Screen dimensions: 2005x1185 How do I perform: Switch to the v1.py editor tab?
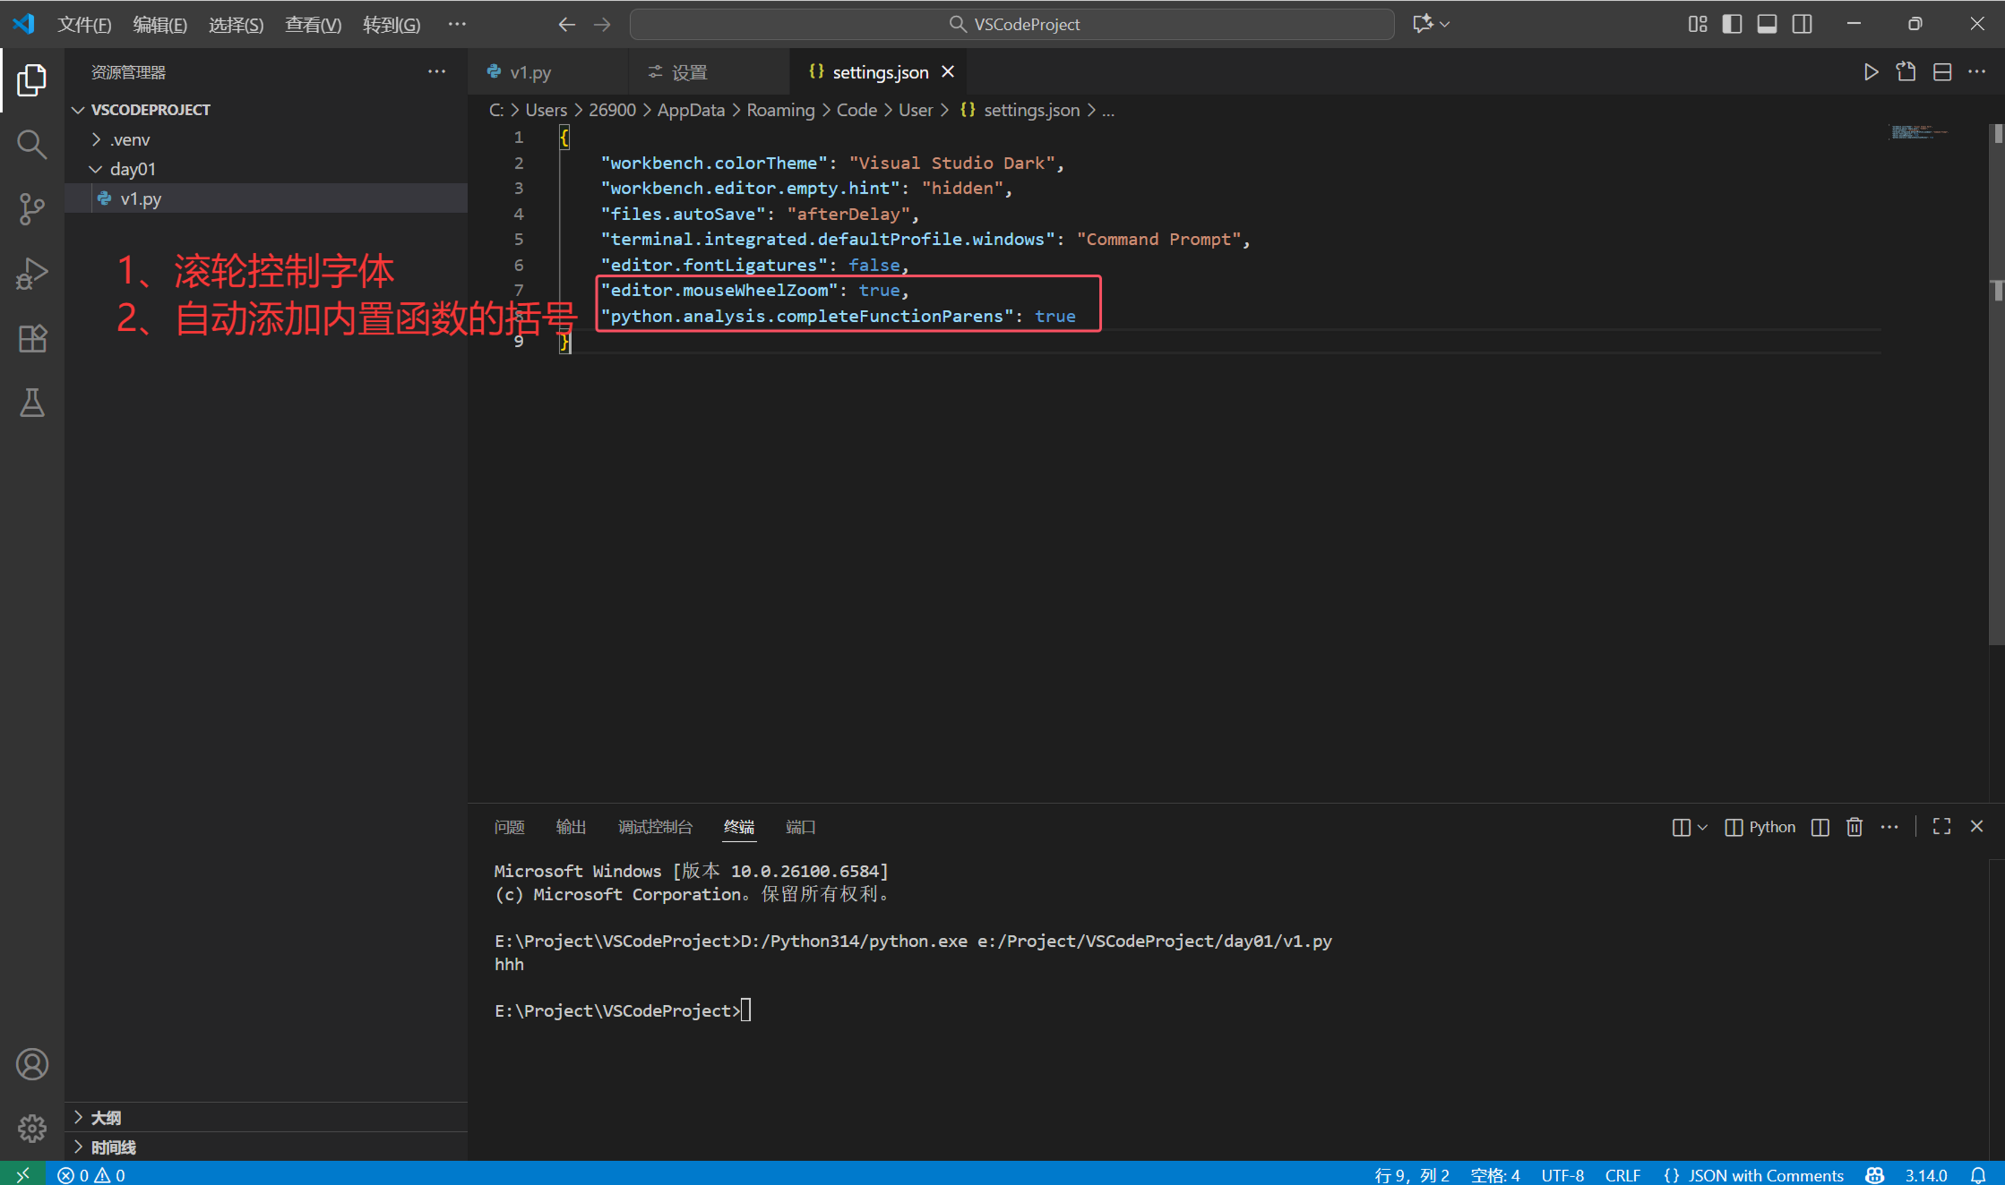tap(530, 71)
